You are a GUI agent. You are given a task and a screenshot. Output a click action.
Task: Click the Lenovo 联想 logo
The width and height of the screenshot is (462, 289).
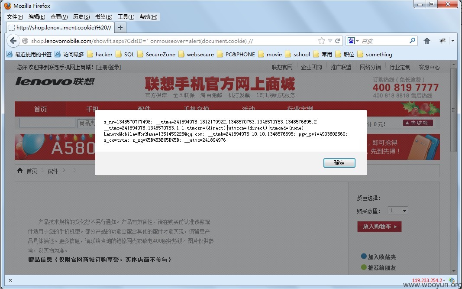[x=55, y=81]
